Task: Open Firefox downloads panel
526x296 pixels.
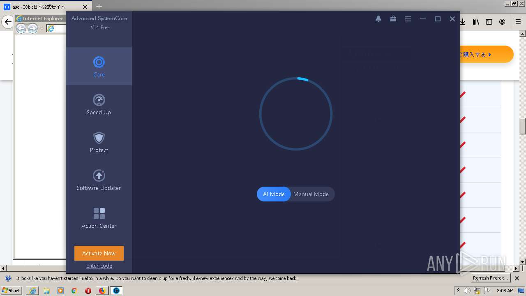Action: 462,22
